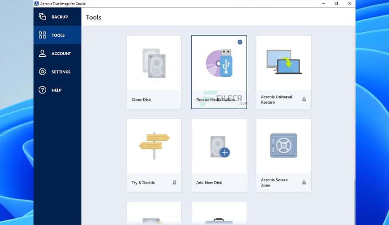Viewport: 389px width, 225px height.
Task: Click the info badge on Rescue Media Builder
Action: (240, 42)
